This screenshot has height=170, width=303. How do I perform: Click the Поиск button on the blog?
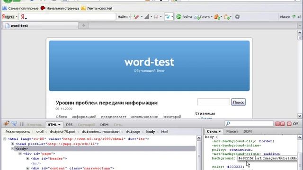(x=238, y=102)
